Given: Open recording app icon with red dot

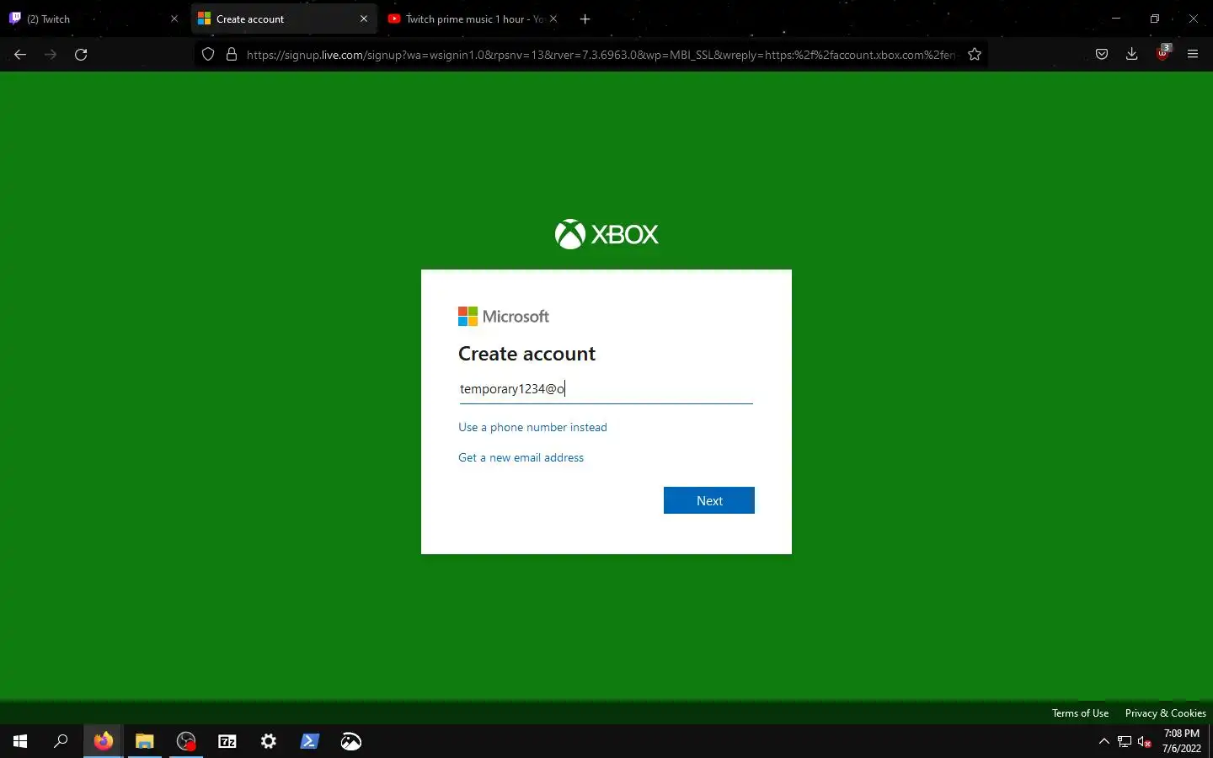Looking at the screenshot, I should pos(186,741).
